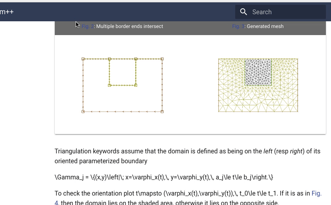Click the 'Generated mesh' caption text
Screen dimensions: 331x205
click(265, 26)
